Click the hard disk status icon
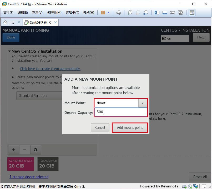Viewport: 212px width, 189px height. point(184,186)
